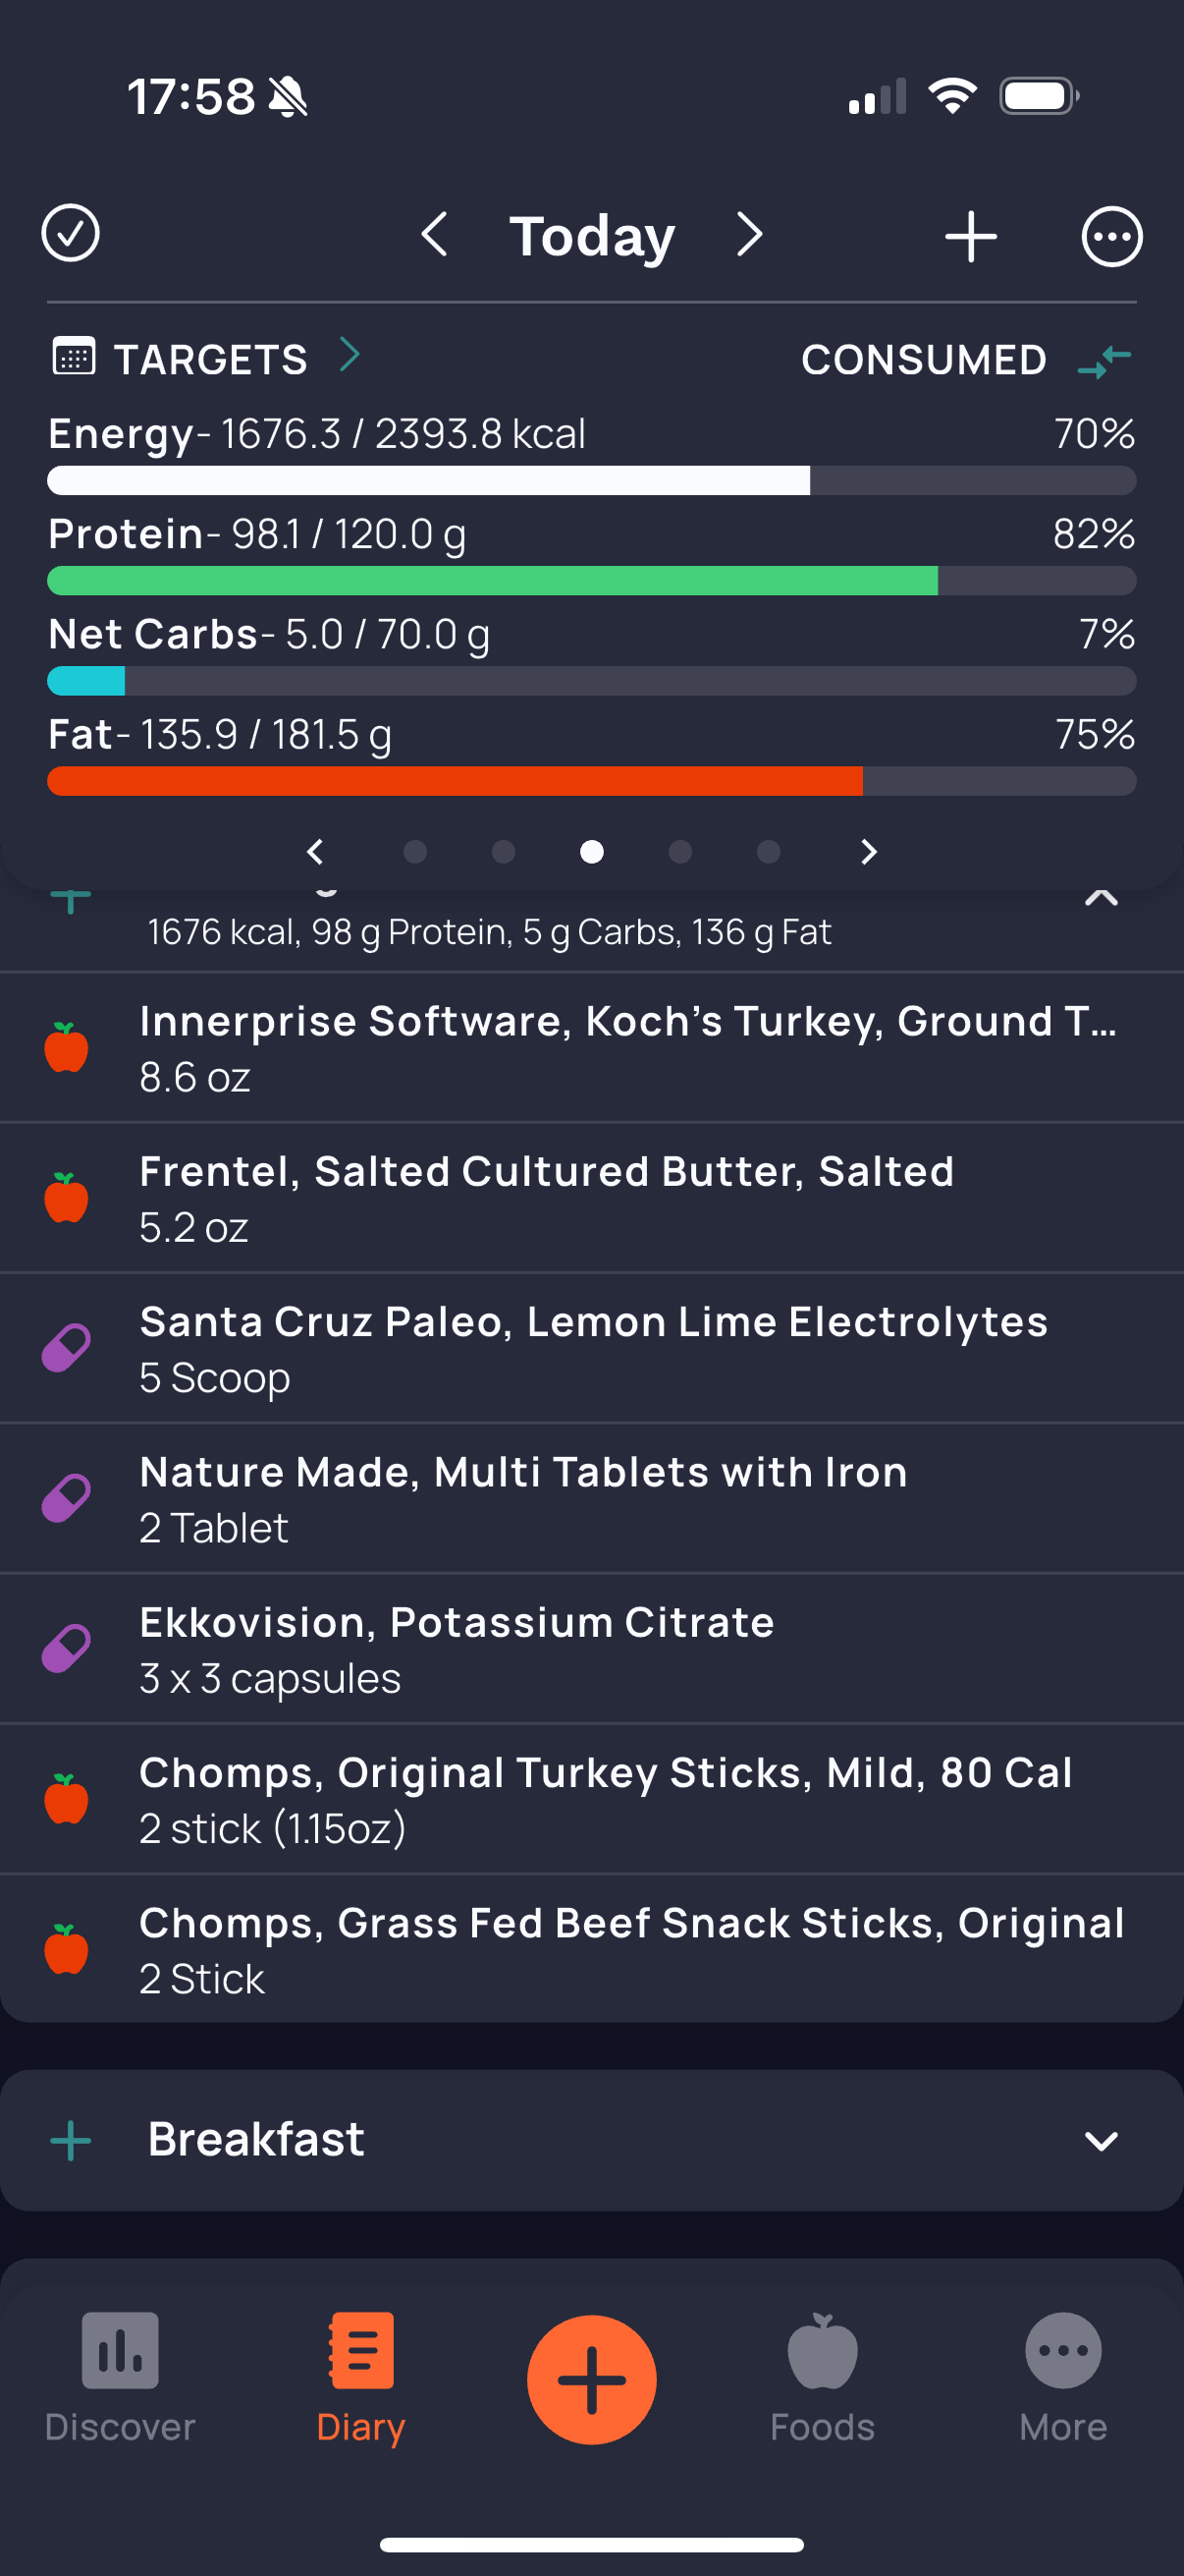Expand the Breakfast section chevron
This screenshot has width=1184, height=2576.
(1102, 2141)
